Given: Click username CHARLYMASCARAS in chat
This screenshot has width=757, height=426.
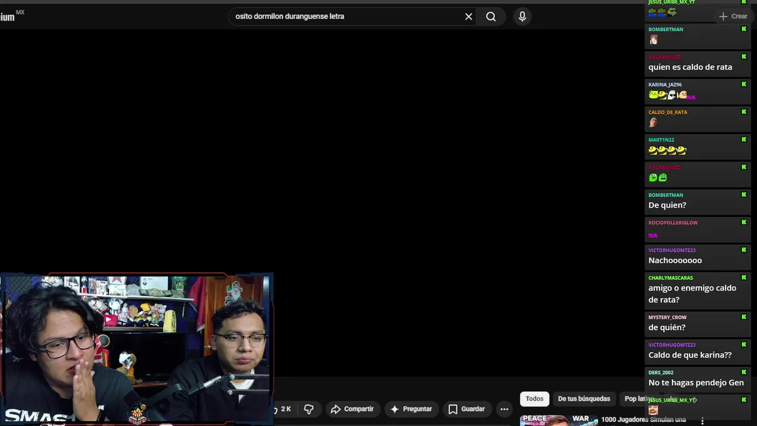Looking at the screenshot, I should 671,277.
